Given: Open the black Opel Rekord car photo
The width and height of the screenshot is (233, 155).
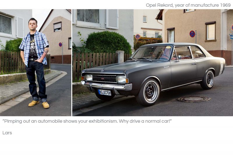Looking at the screenshot, I should (x=153, y=63).
